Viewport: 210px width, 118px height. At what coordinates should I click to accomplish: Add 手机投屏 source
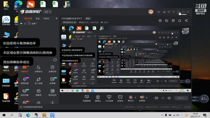109,98
